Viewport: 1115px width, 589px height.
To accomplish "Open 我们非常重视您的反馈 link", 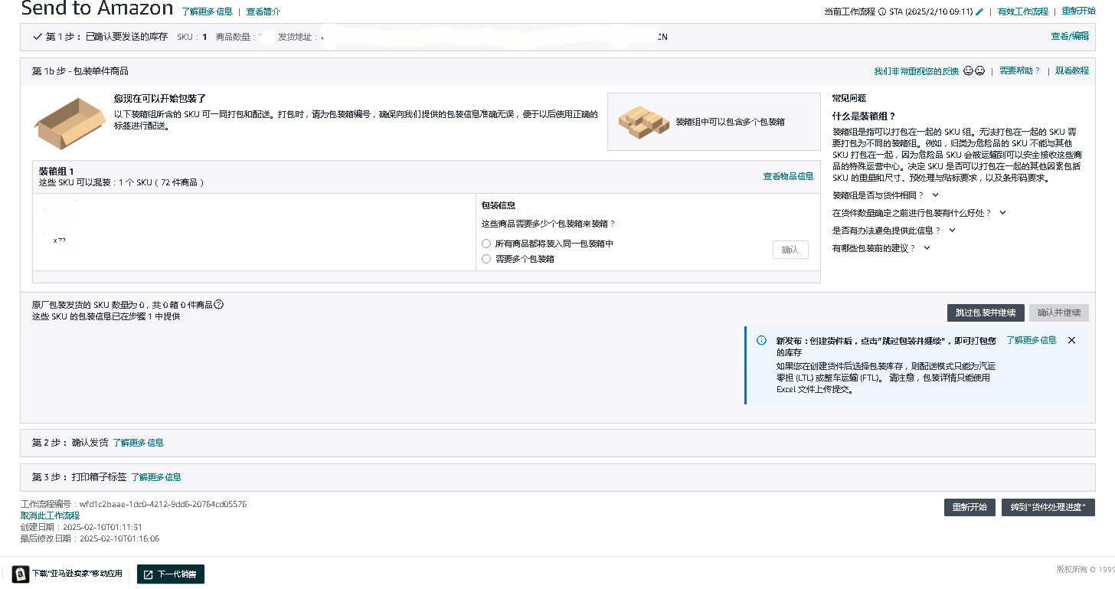I will point(916,70).
